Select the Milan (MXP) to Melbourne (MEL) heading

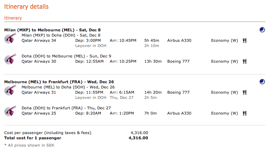[52, 30]
